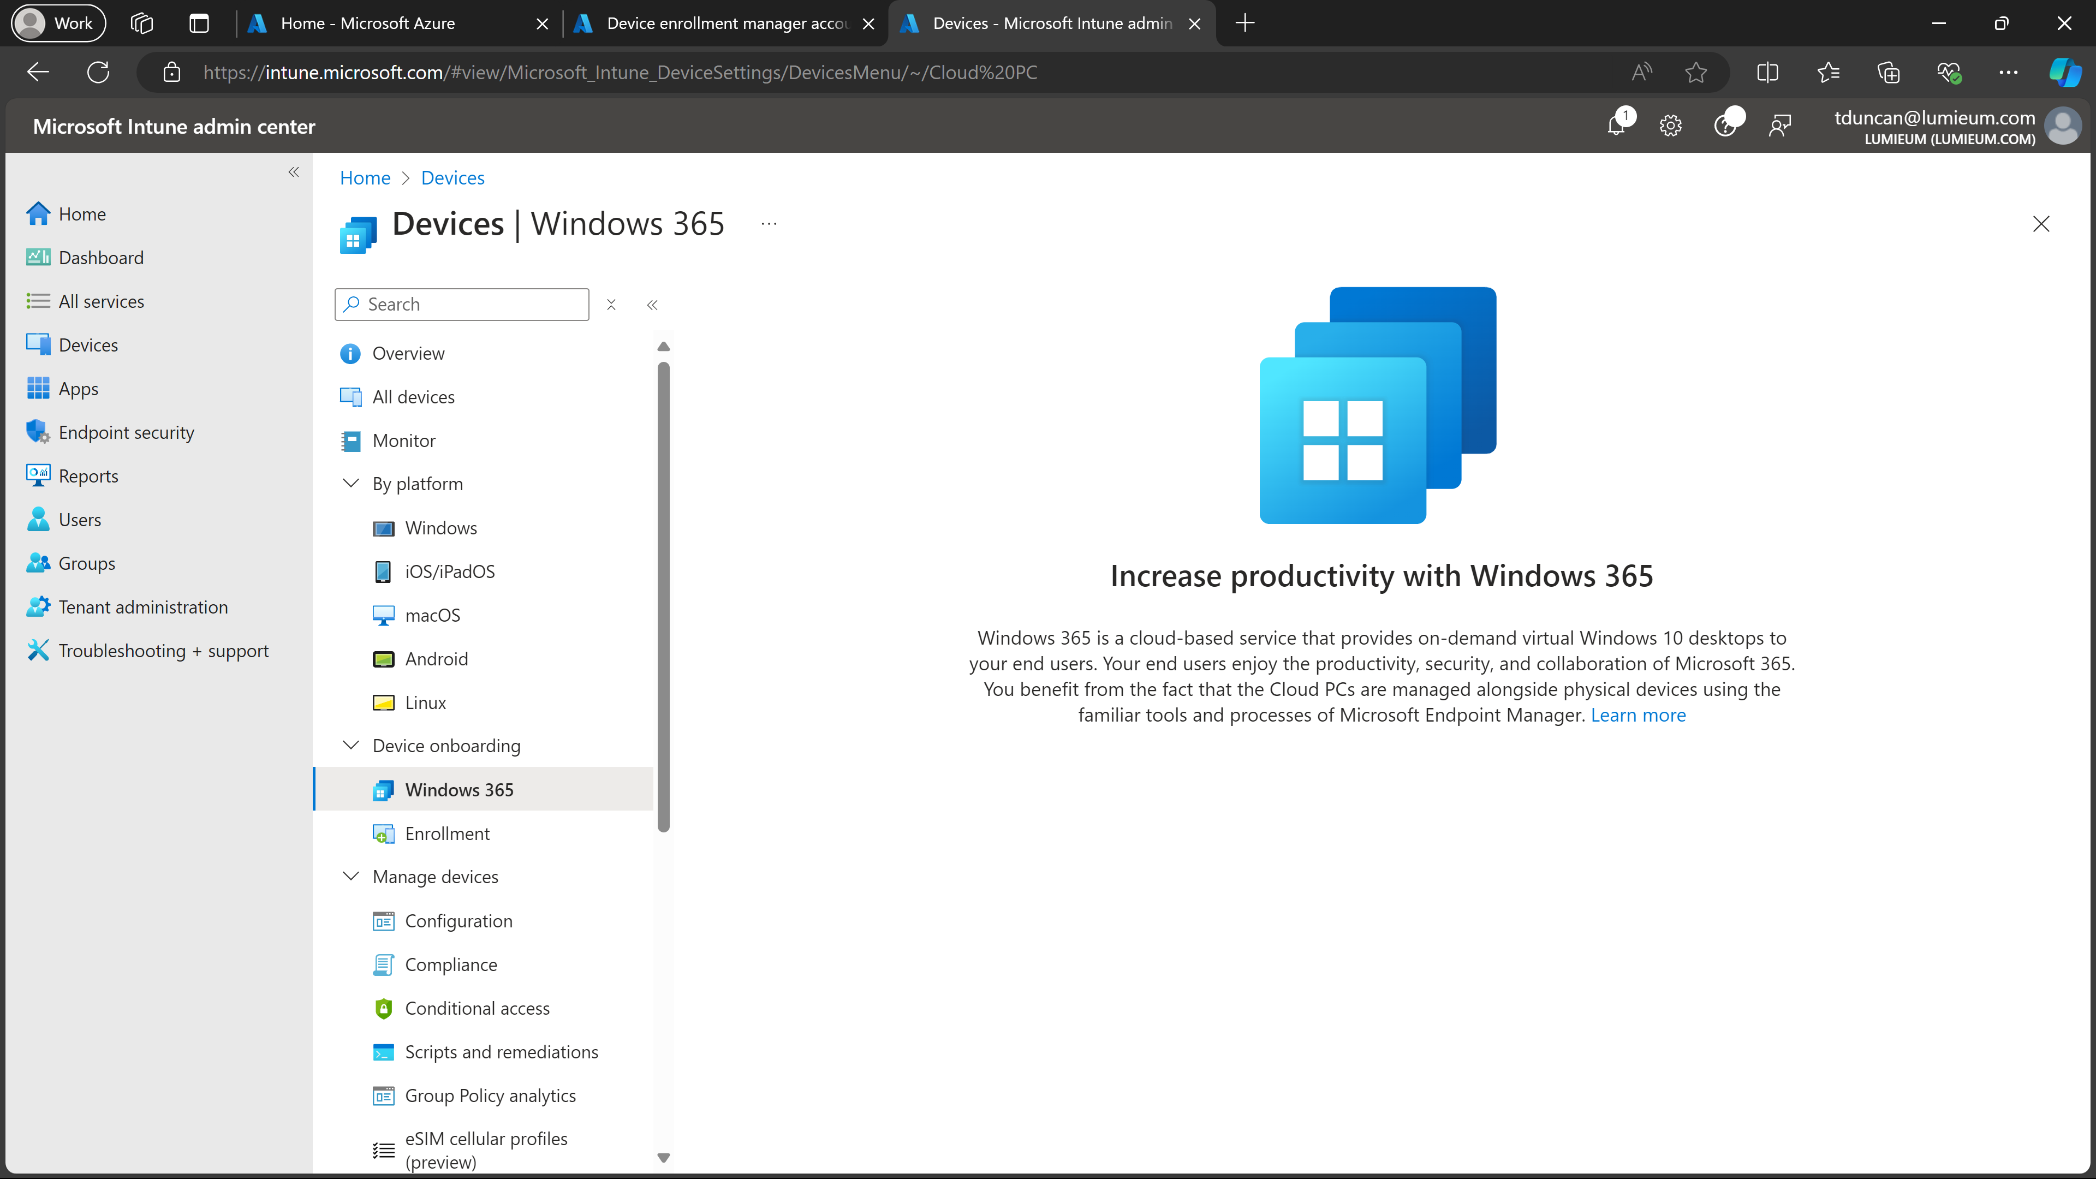Go back to previous page
Viewport: 2096px width, 1179px height.
click(x=38, y=73)
